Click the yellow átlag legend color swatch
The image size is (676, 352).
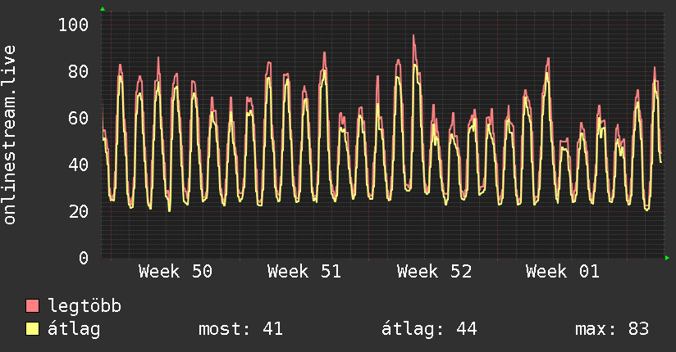[33, 329]
